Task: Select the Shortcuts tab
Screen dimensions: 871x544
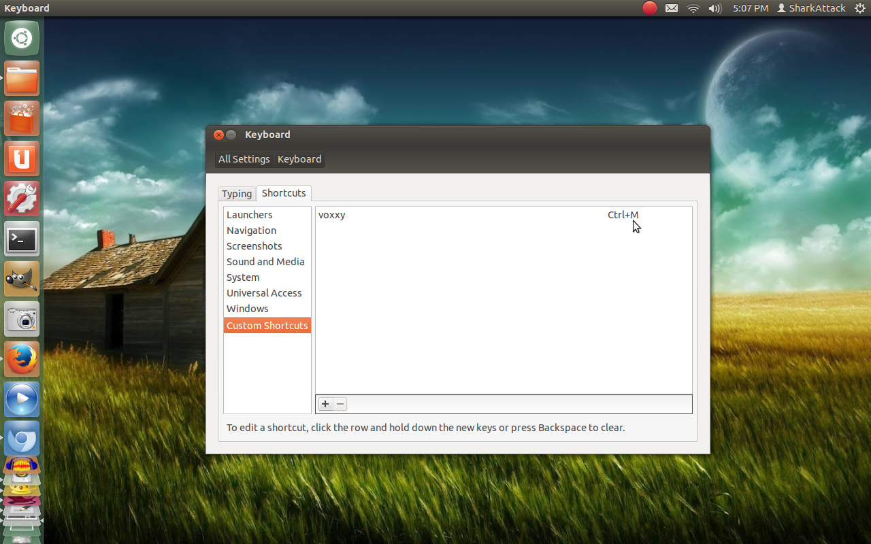Action: pos(284,193)
